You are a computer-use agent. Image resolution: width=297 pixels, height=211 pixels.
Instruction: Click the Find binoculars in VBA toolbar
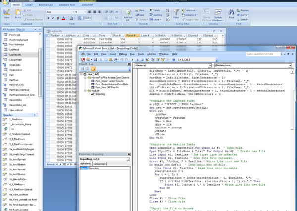(x=116, y=60)
